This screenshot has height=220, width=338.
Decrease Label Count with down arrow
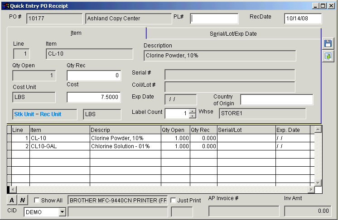point(193,116)
